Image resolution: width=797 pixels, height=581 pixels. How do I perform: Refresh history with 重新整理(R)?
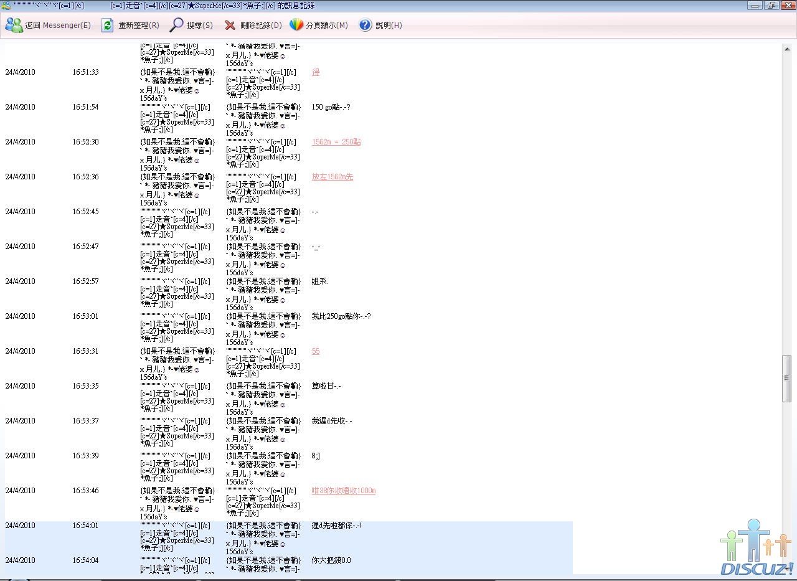(x=130, y=26)
